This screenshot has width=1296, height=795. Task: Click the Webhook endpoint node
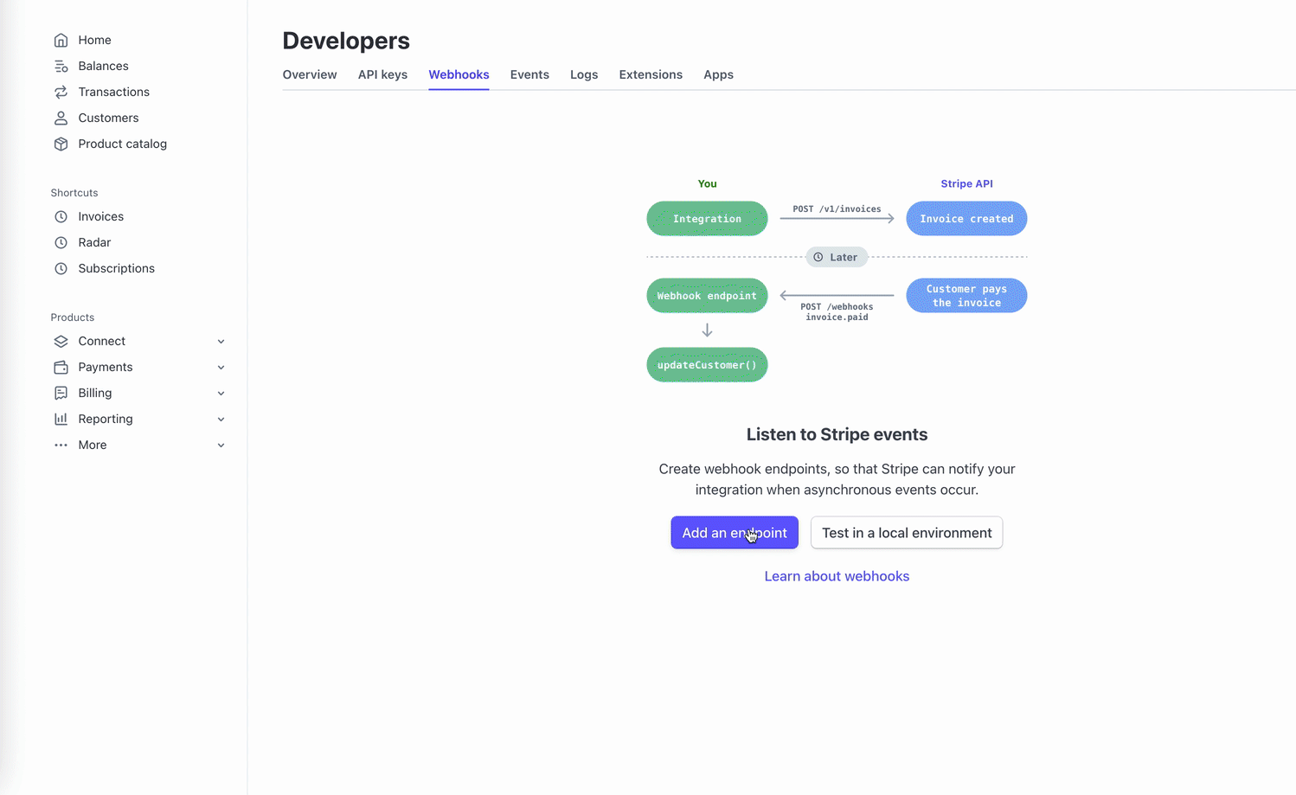tap(707, 296)
